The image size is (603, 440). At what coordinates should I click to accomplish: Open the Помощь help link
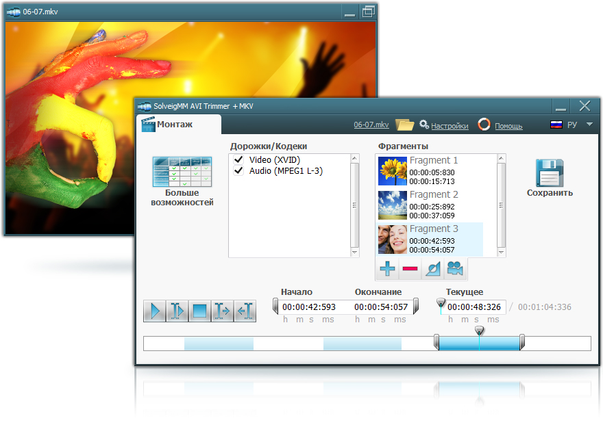coord(508,126)
